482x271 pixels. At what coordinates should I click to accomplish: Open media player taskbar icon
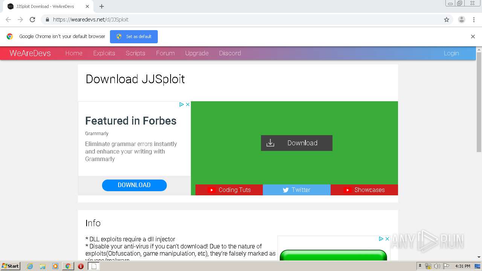tap(55, 266)
